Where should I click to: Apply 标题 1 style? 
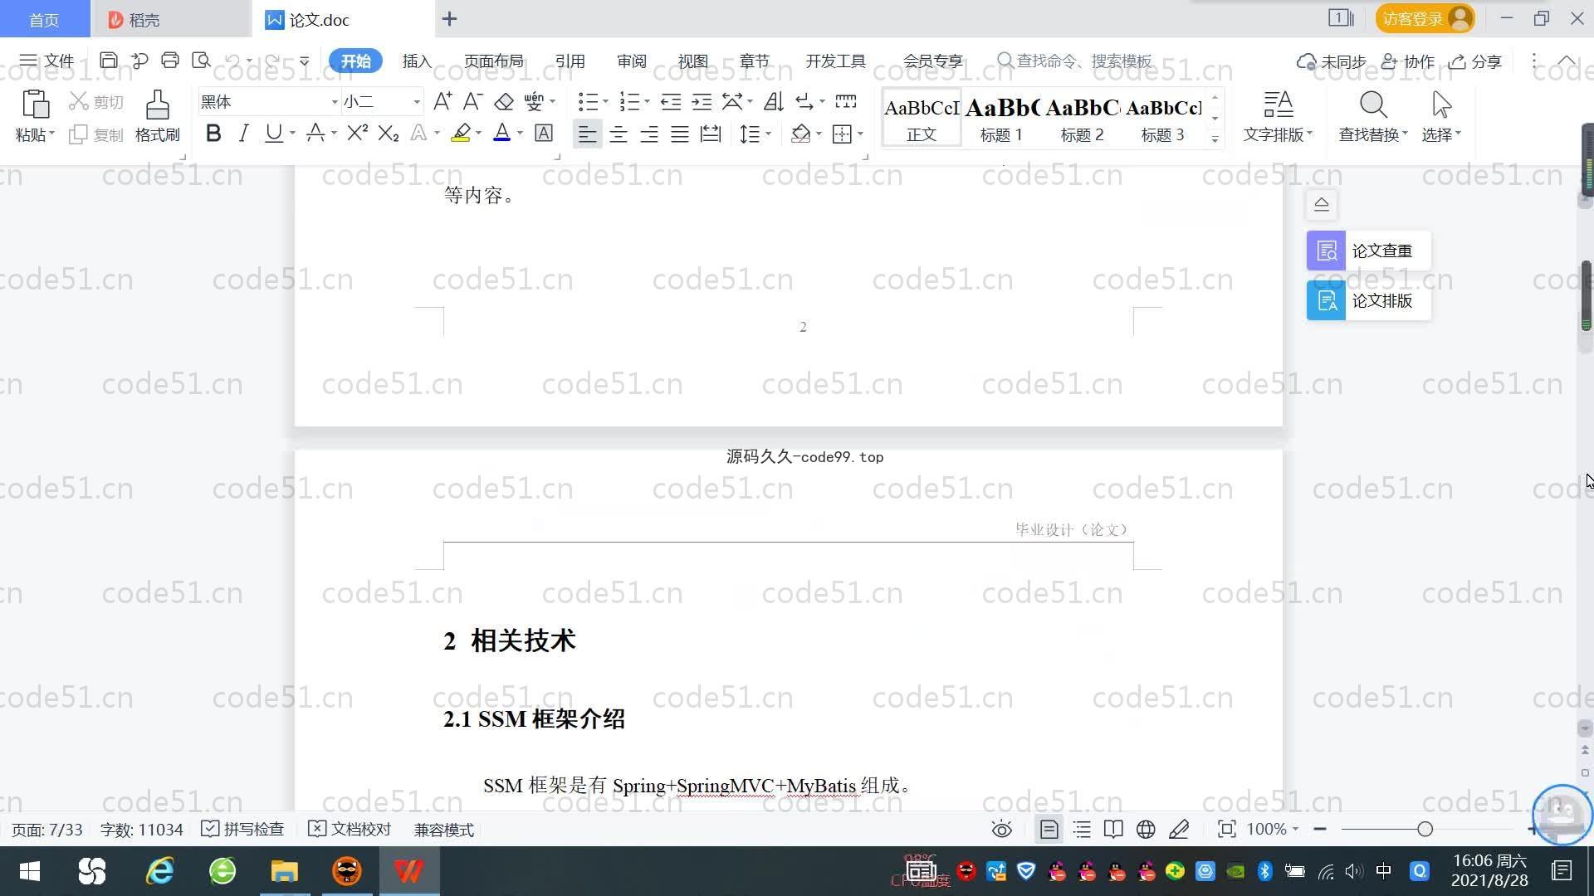1001,118
